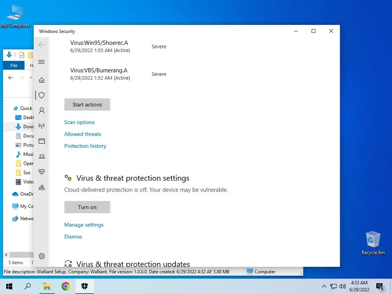Open the hamburger navigation menu
392x294 pixels.
click(x=41, y=62)
